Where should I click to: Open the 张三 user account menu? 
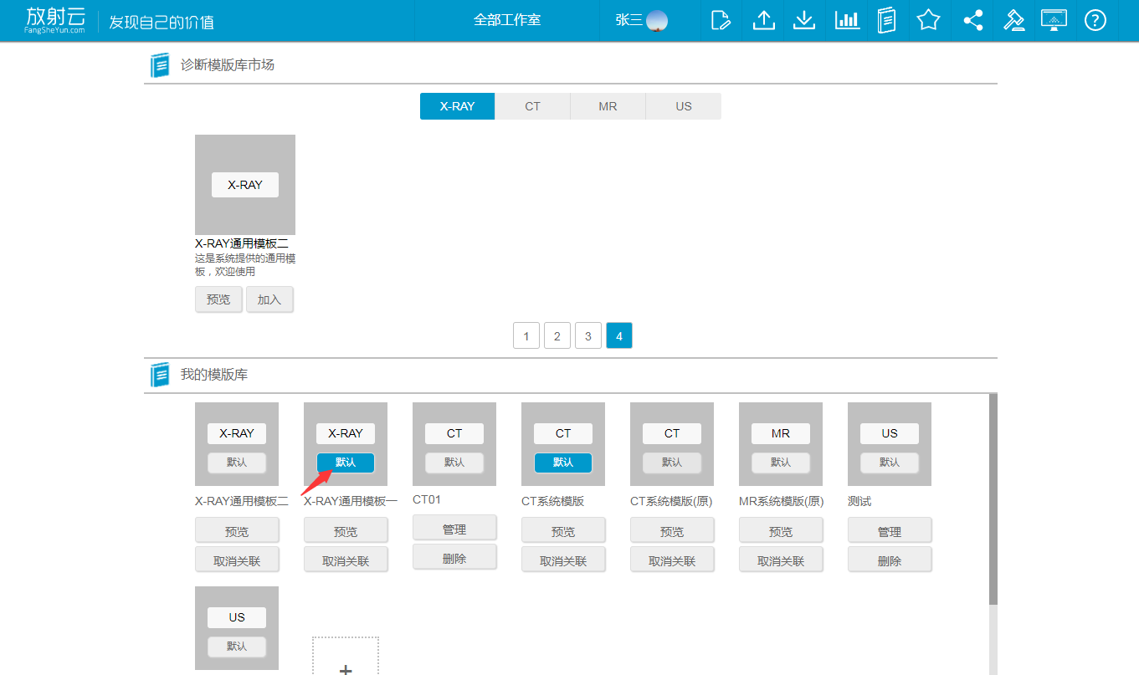641,20
